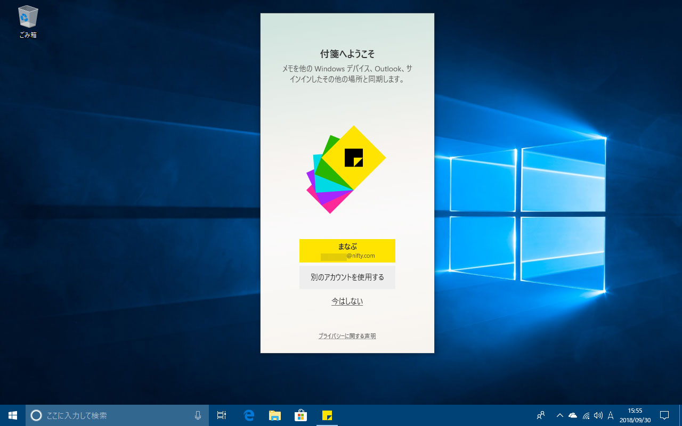Click the OneDrive cloud tray icon
This screenshot has height=426, width=682.
point(573,415)
